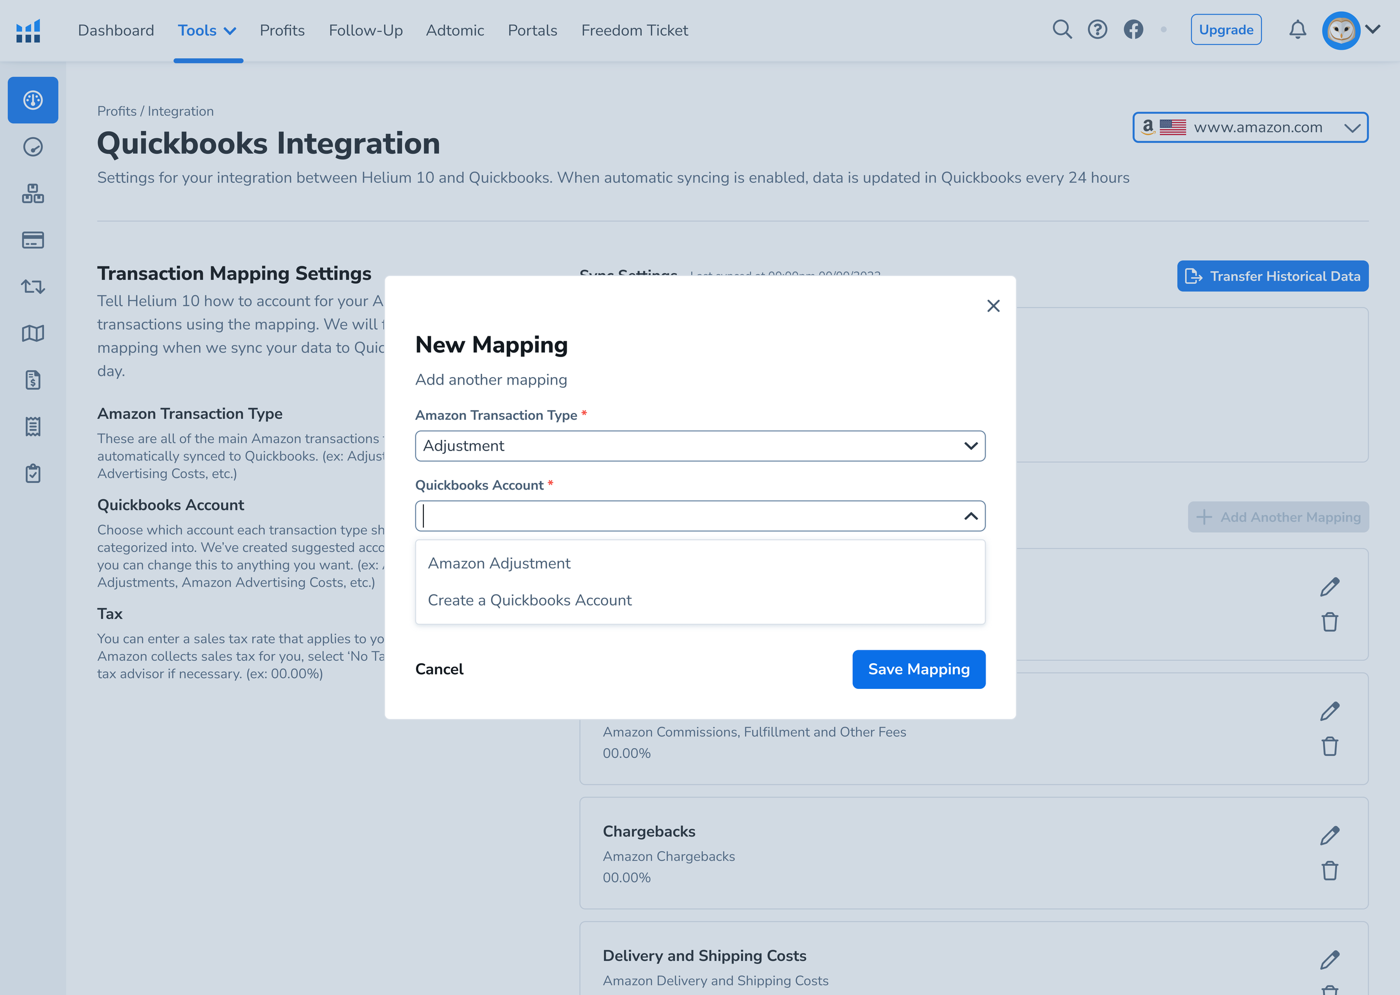Viewport: 1400px width, 995px height.
Task: Click the edit pencil for Chargebacks
Action: pyautogui.click(x=1329, y=836)
